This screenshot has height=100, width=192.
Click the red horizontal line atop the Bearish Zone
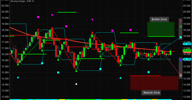point(145,76)
